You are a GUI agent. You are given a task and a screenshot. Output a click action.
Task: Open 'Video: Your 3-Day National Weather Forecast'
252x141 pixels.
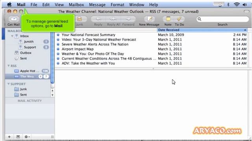click(99, 40)
